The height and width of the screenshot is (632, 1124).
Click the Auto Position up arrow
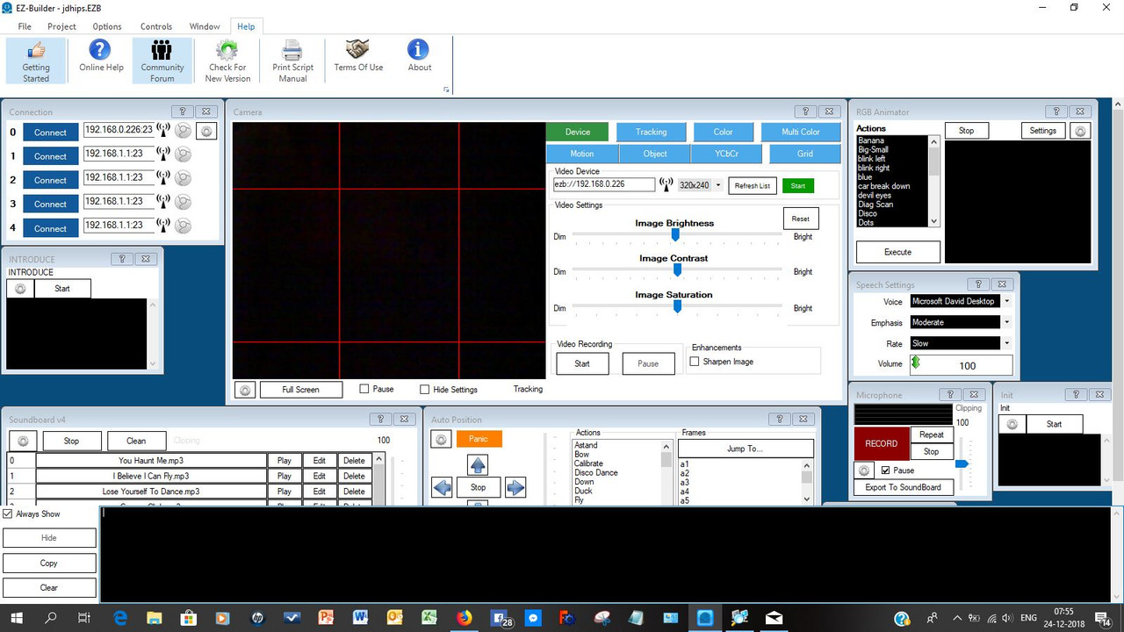[477, 464]
